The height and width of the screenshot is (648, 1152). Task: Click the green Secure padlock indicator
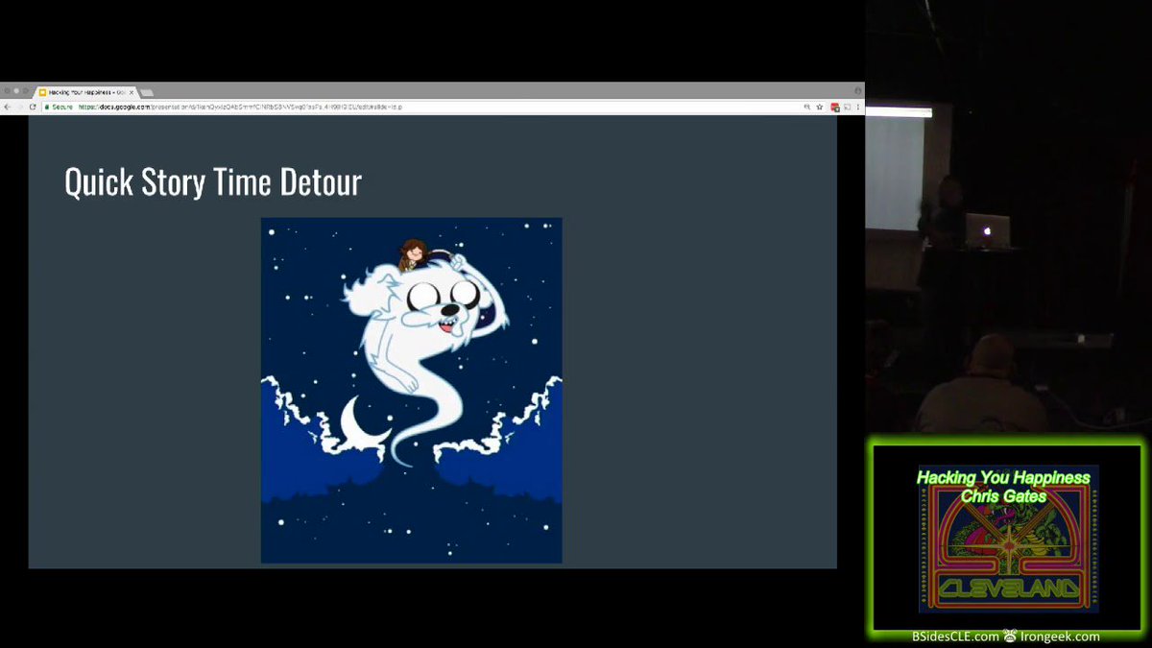click(59, 107)
